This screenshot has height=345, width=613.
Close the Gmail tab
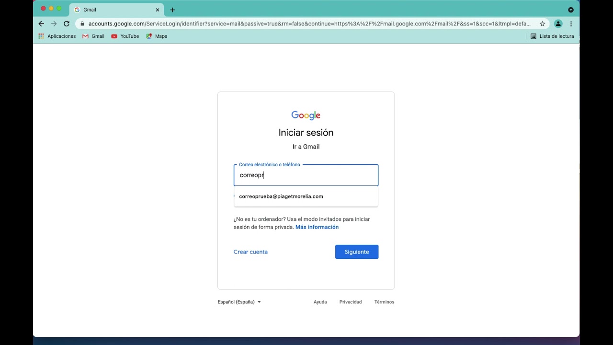[158, 10]
